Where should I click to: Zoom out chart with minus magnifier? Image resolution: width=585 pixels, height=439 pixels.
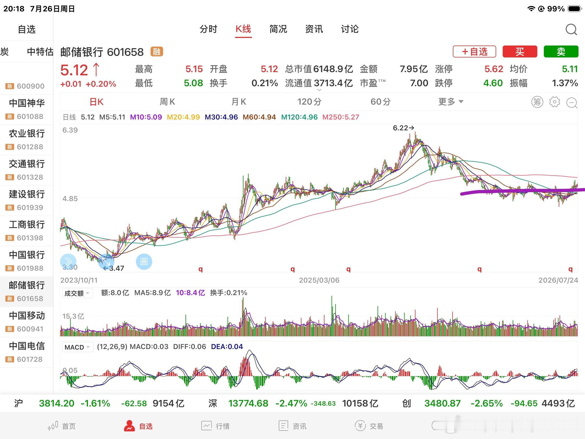[x=572, y=103]
